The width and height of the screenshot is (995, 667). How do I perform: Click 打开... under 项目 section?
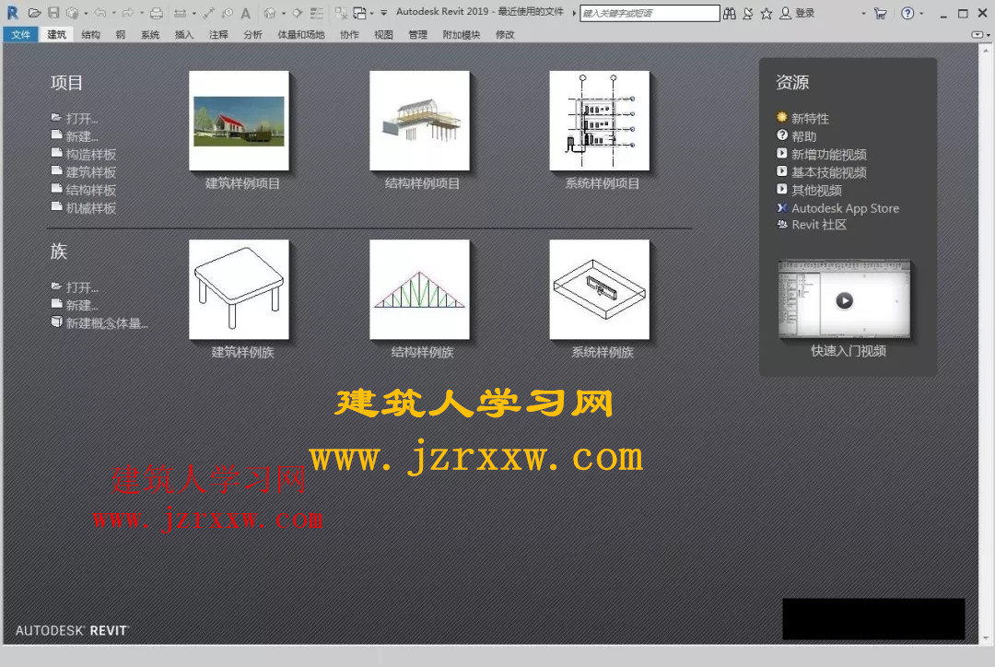click(x=75, y=118)
